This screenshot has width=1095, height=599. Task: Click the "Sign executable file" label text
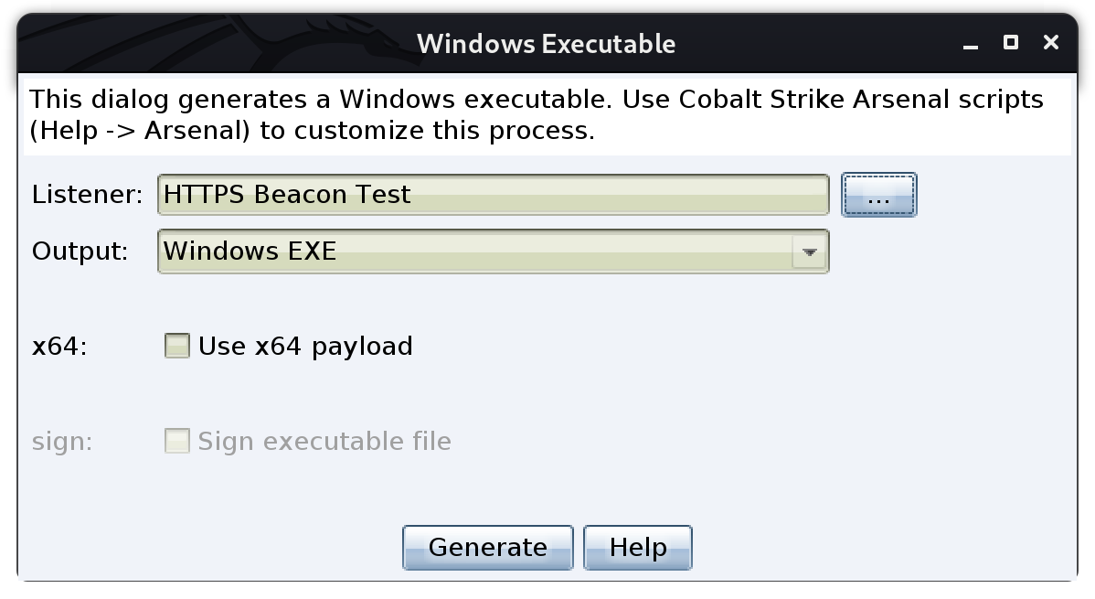click(324, 442)
